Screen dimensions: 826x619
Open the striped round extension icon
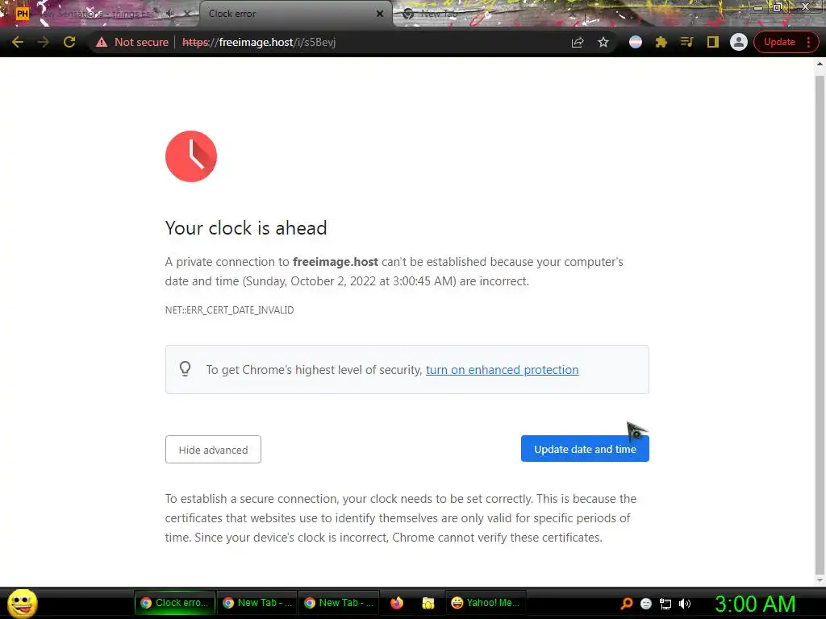[636, 42]
